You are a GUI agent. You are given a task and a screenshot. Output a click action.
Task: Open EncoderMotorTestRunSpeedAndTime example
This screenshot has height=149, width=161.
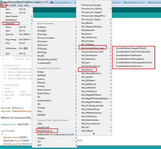pos(133,63)
